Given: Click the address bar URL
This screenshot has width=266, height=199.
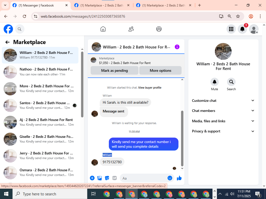Looking at the screenshot, I should click(83, 16).
